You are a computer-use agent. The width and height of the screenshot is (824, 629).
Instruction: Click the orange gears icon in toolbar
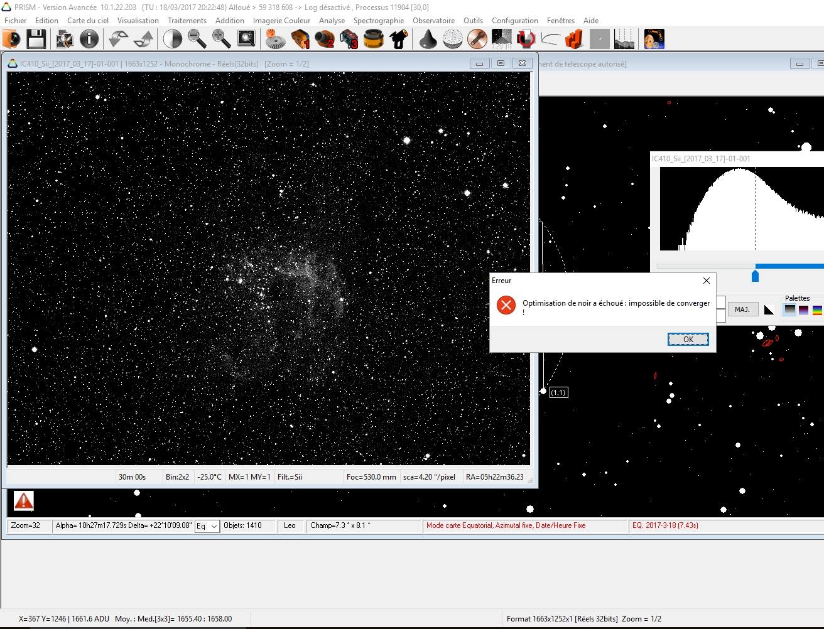(654, 39)
